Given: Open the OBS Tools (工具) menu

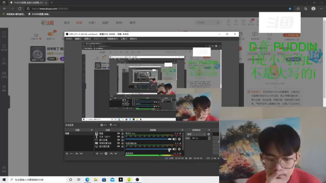Looking at the screenshot, I should pos(124,39).
